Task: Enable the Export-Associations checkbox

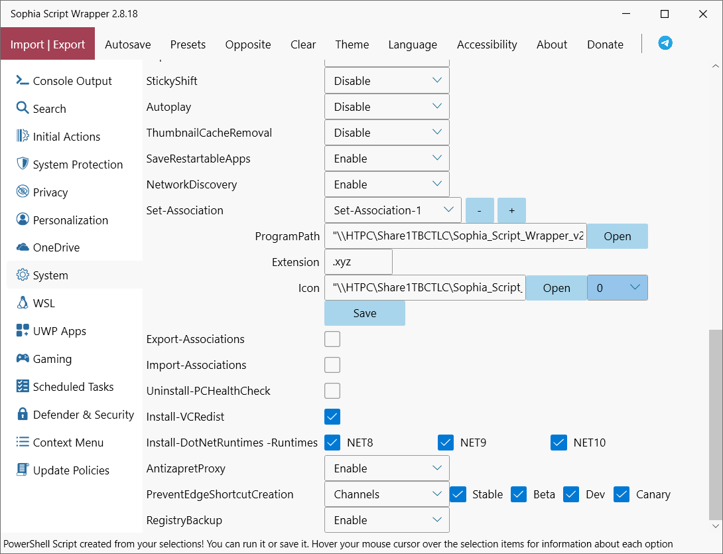Action: (x=332, y=339)
